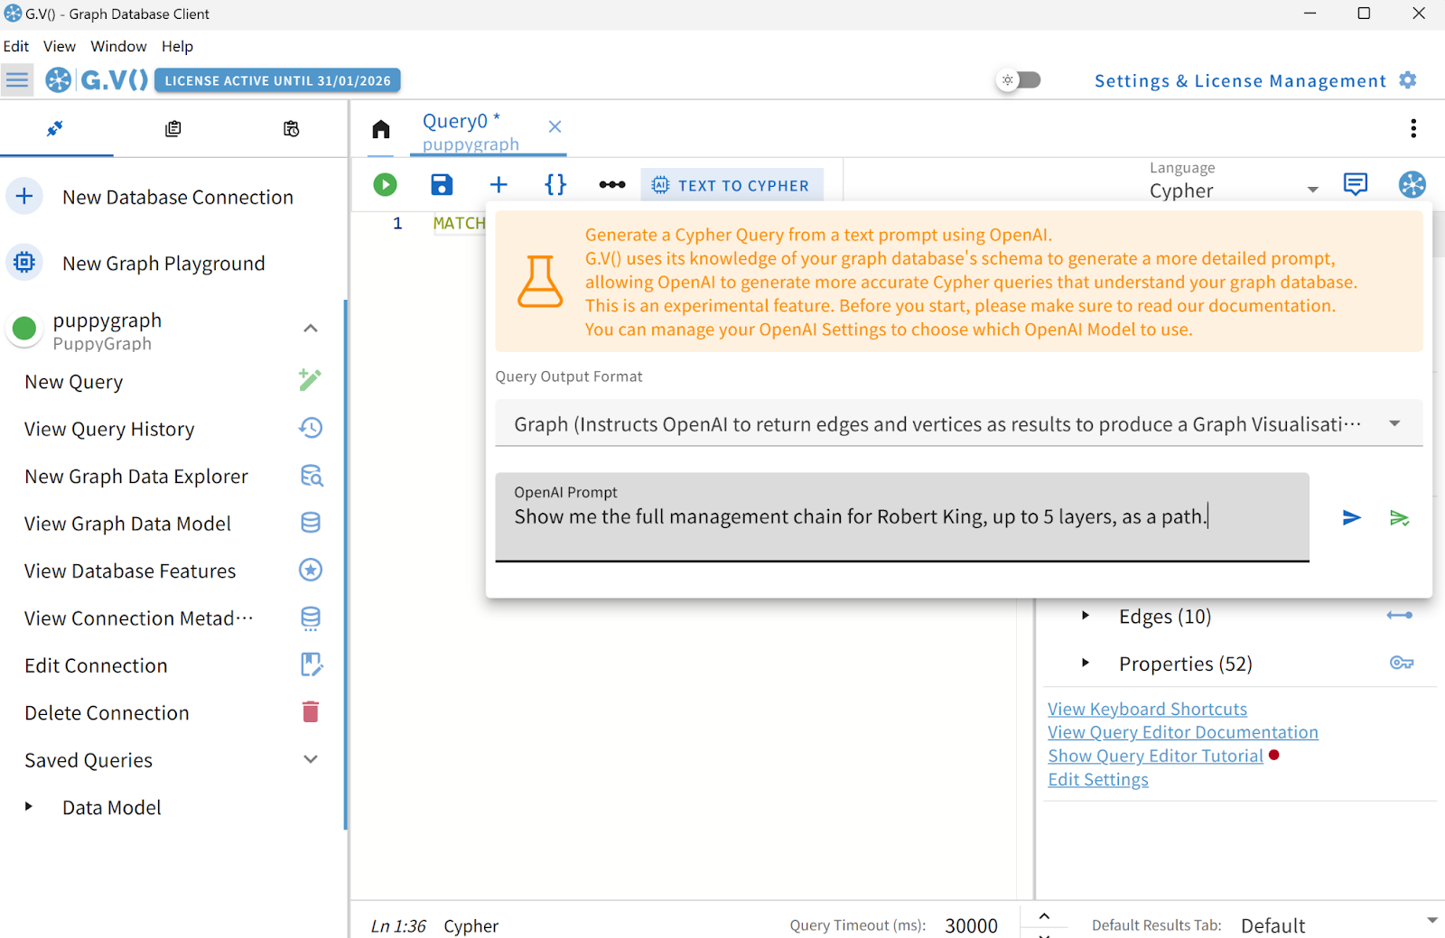Image resolution: width=1445 pixels, height=938 pixels.
Task: Click the Delete Connection trash icon
Action: 311,712
